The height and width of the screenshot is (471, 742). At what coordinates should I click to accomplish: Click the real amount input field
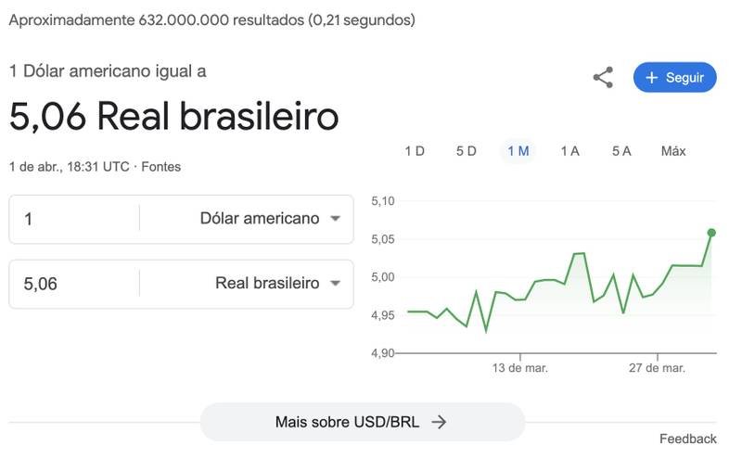74,284
